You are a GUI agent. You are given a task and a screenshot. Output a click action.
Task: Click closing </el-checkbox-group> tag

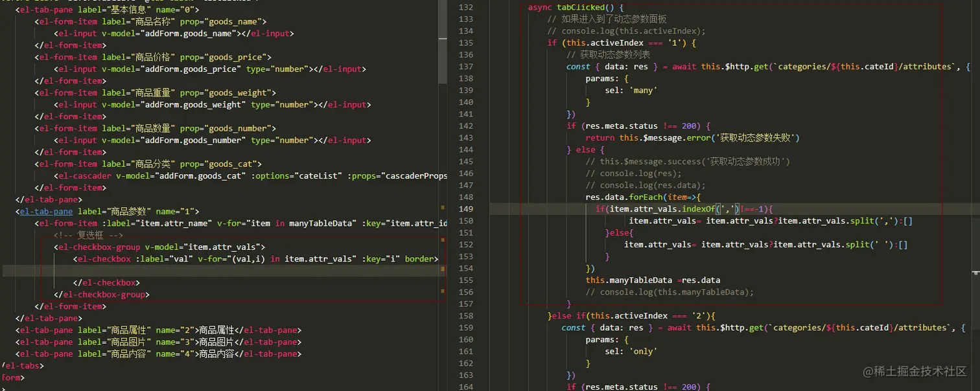(102, 295)
